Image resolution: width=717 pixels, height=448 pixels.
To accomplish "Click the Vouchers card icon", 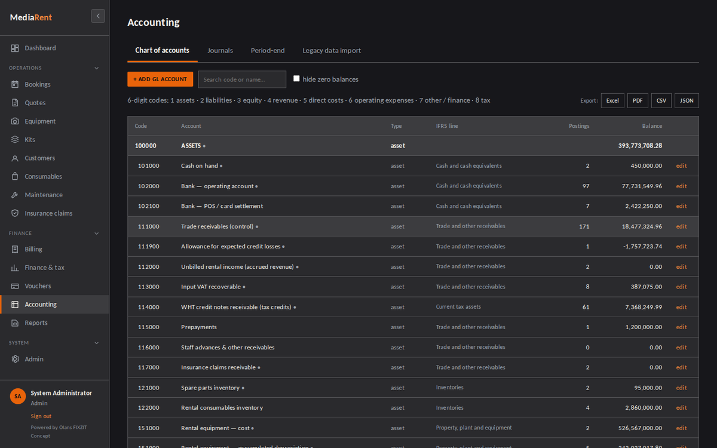I will coord(15,286).
